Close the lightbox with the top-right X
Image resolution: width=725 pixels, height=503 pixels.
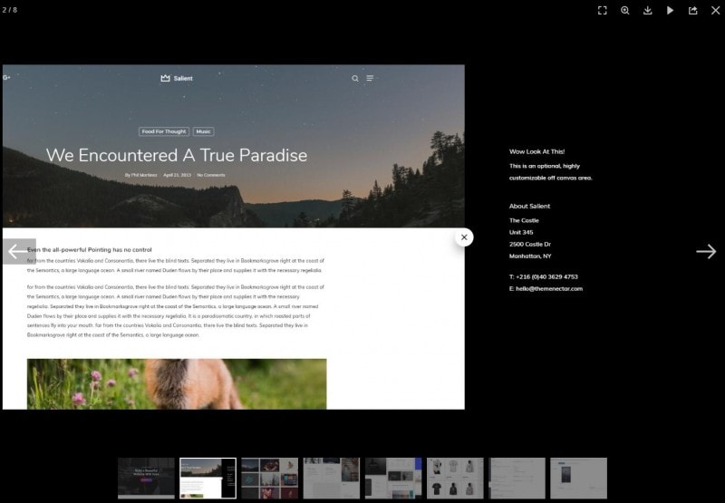click(715, 10)
